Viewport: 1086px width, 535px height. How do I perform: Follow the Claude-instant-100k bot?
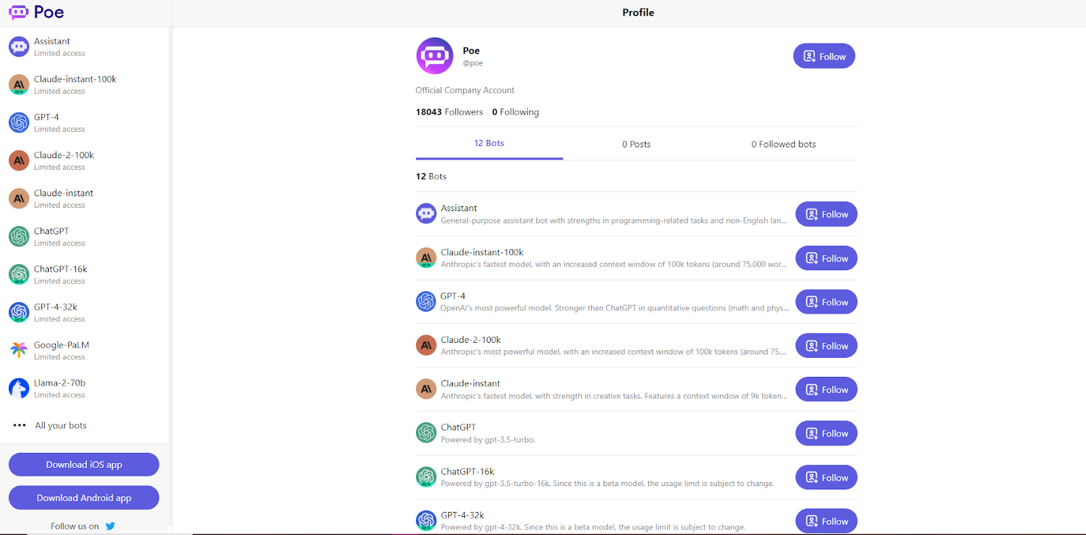pos(826,258)
